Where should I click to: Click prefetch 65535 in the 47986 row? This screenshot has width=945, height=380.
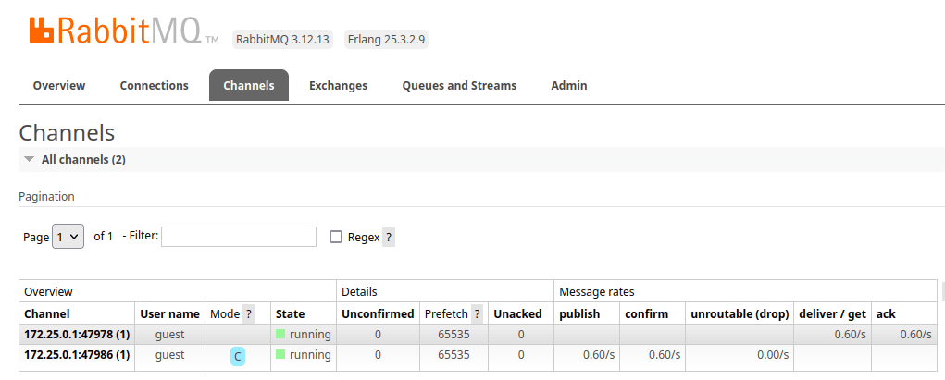pyautogui.click(x=454, y=355)
